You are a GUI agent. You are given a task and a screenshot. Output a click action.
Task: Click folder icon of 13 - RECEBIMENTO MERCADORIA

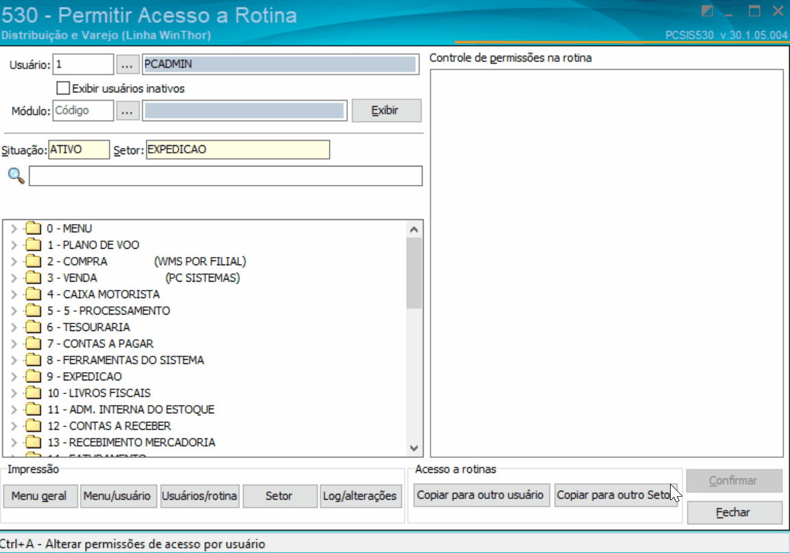(33, 442)
